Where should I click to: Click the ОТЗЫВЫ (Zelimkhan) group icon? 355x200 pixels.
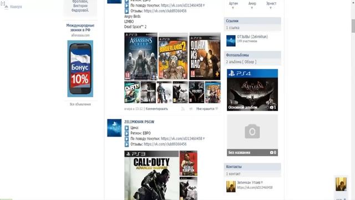(231, 41)
